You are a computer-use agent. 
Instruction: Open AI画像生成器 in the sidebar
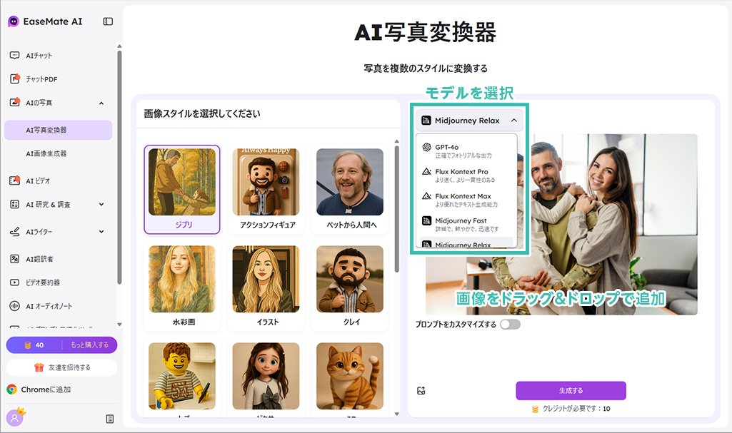click(x=59, y=153)
